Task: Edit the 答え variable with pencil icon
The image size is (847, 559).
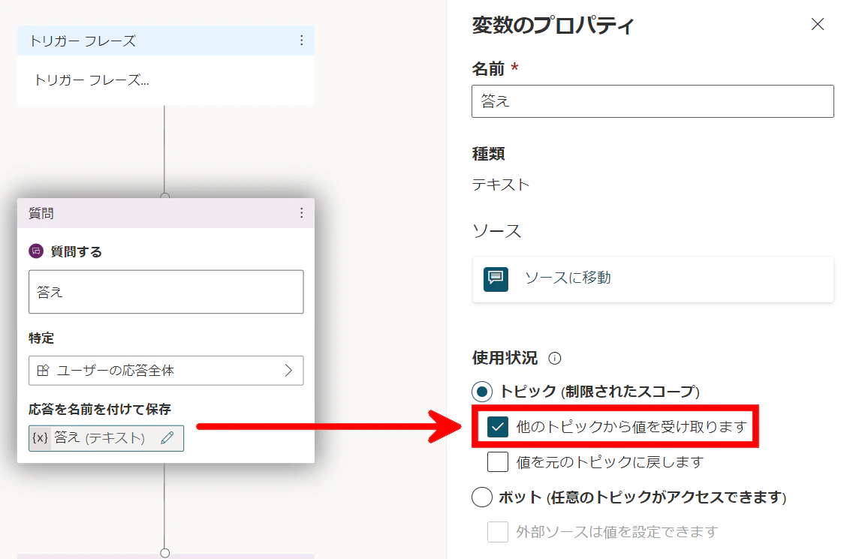Action: [x=167, y=437]
